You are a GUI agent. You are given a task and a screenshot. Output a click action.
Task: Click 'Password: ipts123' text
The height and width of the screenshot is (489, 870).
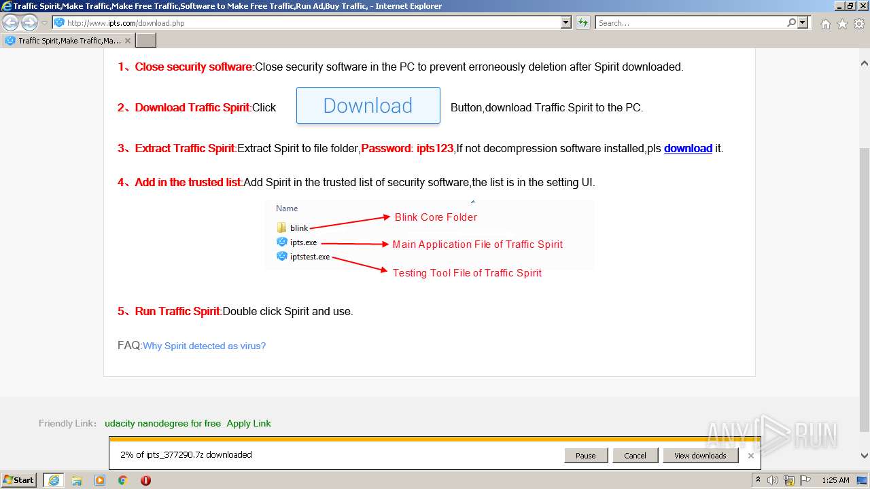[407, 148]
